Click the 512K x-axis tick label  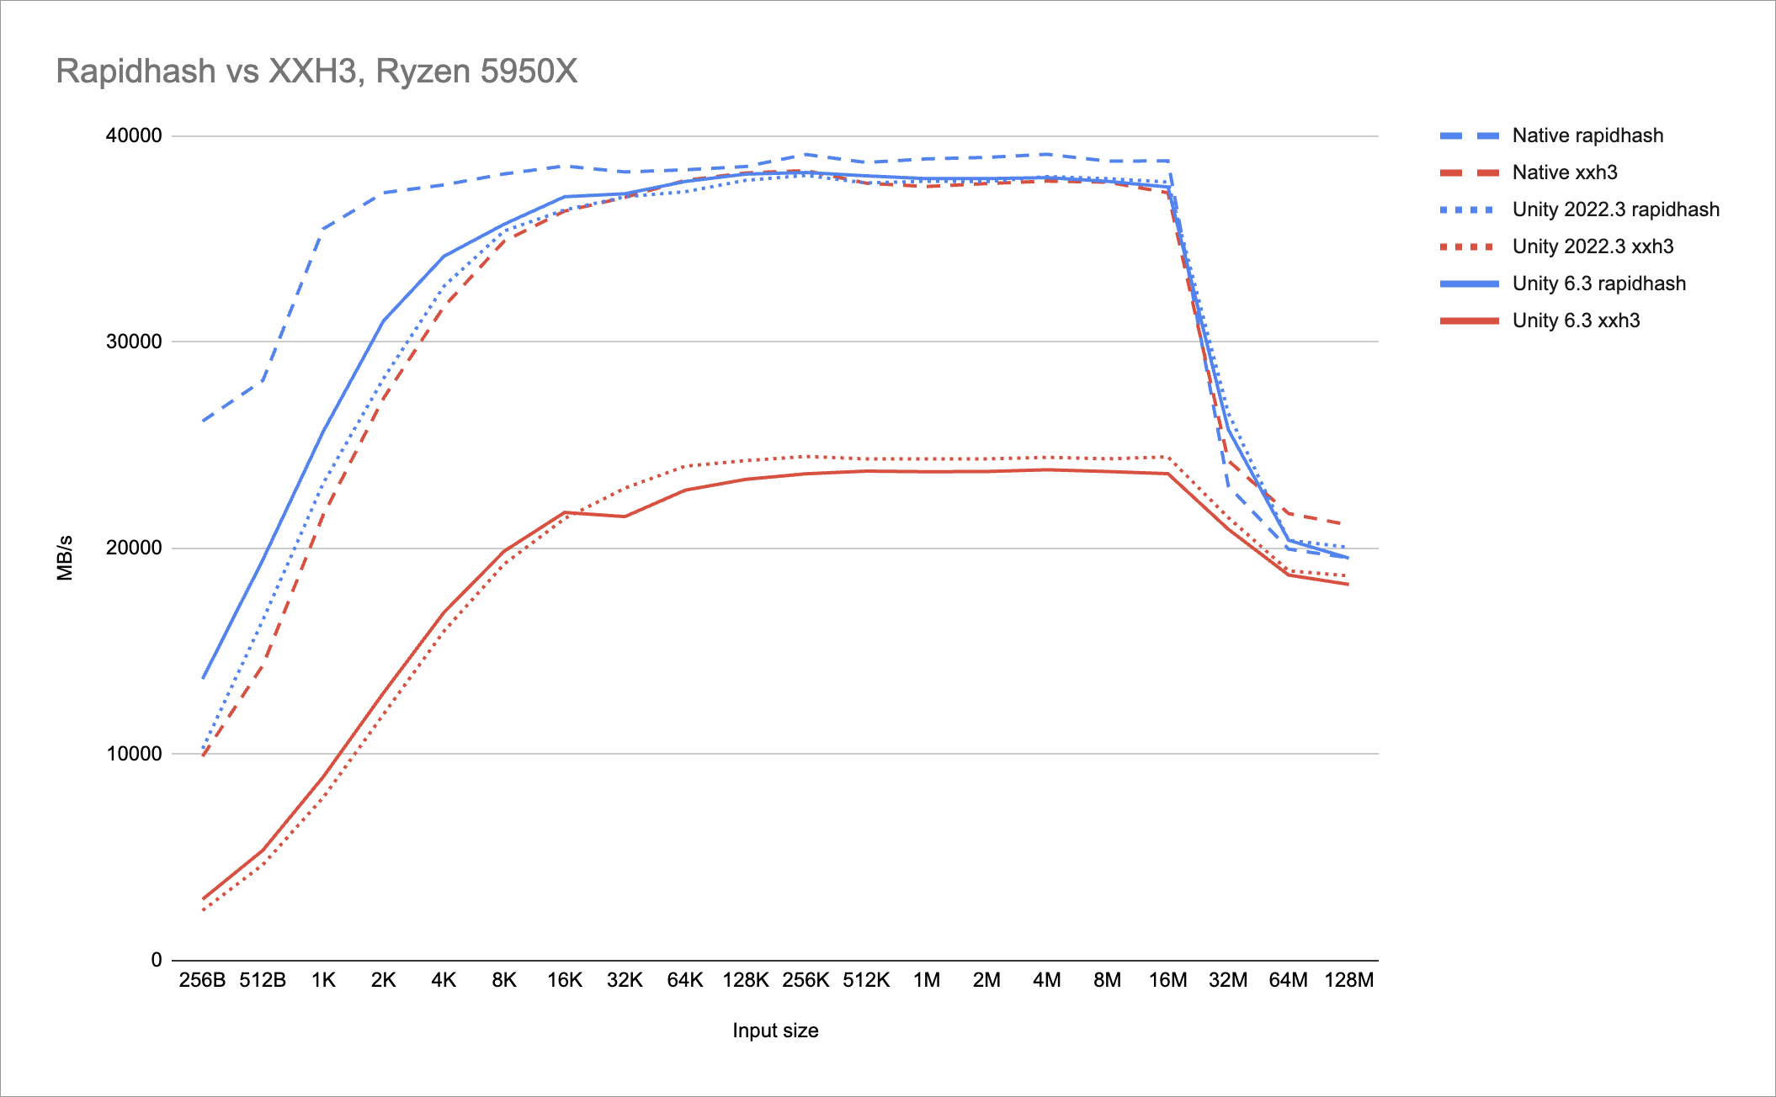[x=866, y=980]
